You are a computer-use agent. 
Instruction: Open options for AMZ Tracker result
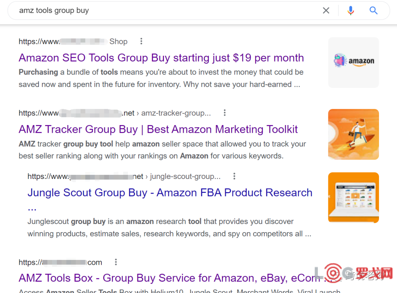click(225, 113)
